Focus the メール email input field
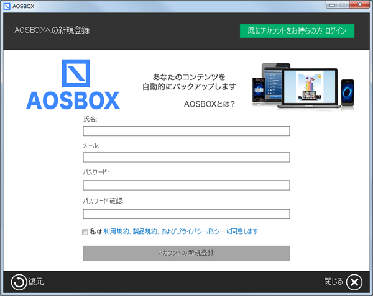 186,157
